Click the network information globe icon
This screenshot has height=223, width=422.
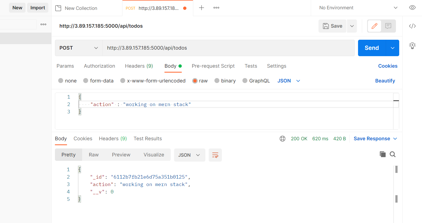[x=283, y=139]
